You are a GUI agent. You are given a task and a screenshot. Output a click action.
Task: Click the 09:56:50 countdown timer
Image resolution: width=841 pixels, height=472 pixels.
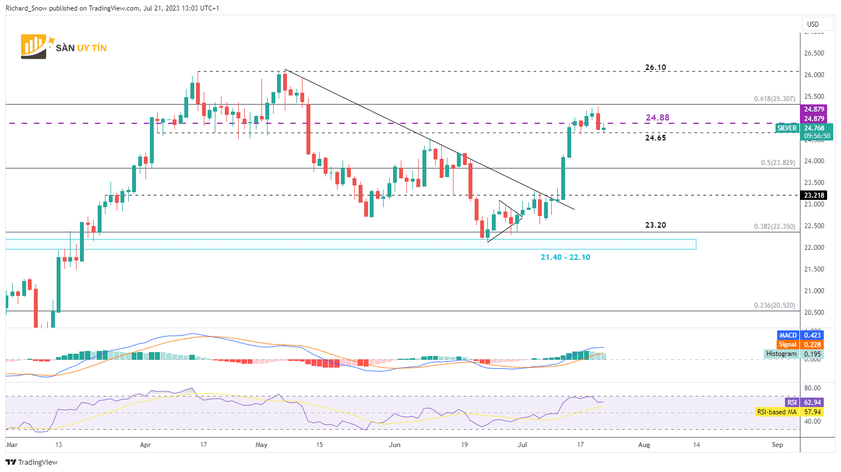(817, 136)
